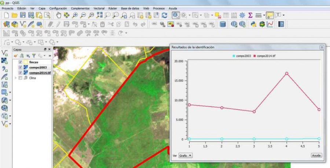The image size is (330, 168).
Task: Click the Open Project folder icon
Action: (x=15, y=15)
